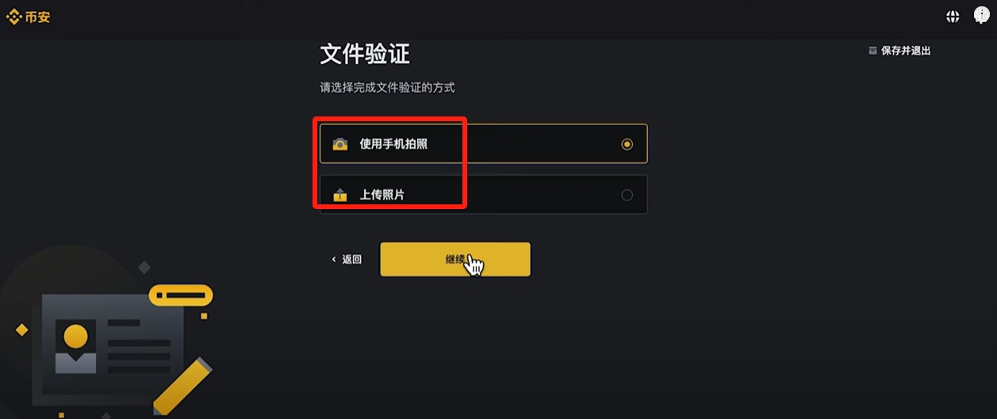Open the globe language selector icon

(x=953, y=17)
